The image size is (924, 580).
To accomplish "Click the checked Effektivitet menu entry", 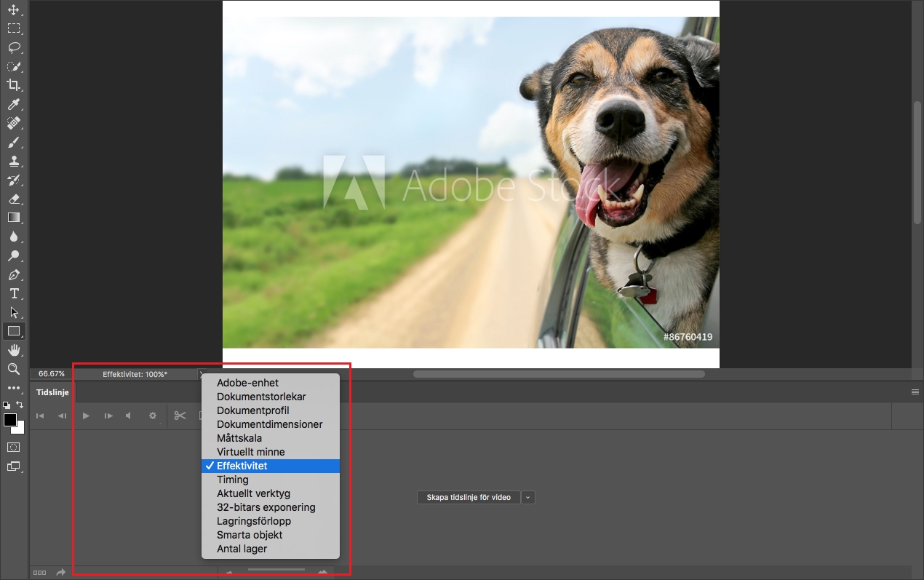I will tap(271, 466).
